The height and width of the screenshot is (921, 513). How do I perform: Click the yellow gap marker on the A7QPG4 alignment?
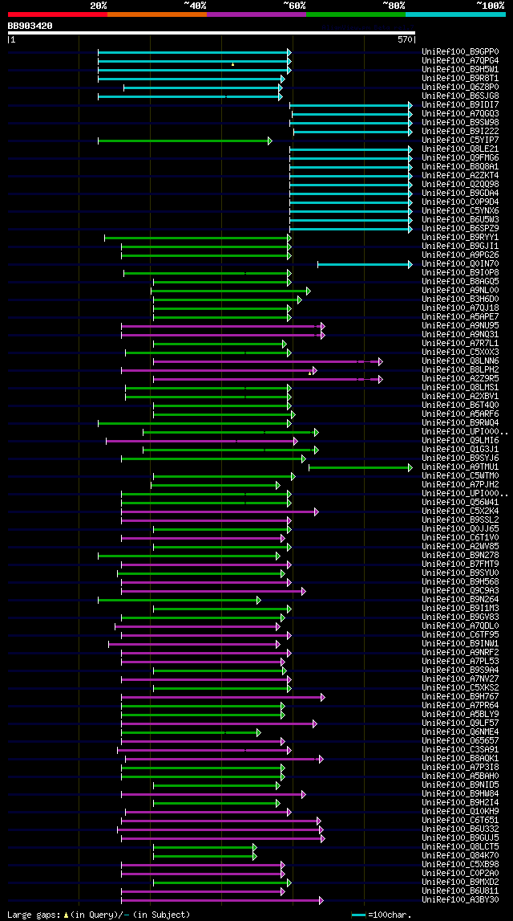(232, 63)
